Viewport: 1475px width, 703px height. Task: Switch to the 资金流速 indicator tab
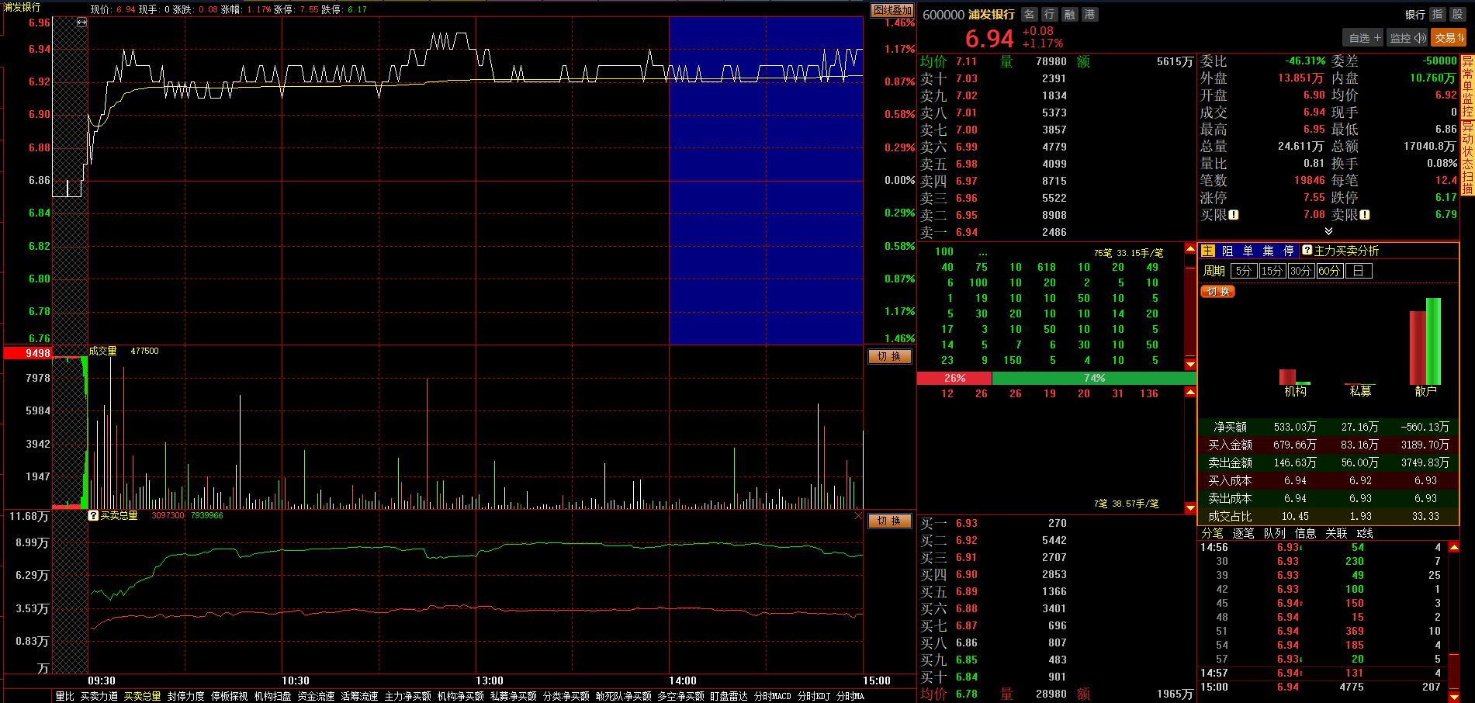tap(316, 696)
